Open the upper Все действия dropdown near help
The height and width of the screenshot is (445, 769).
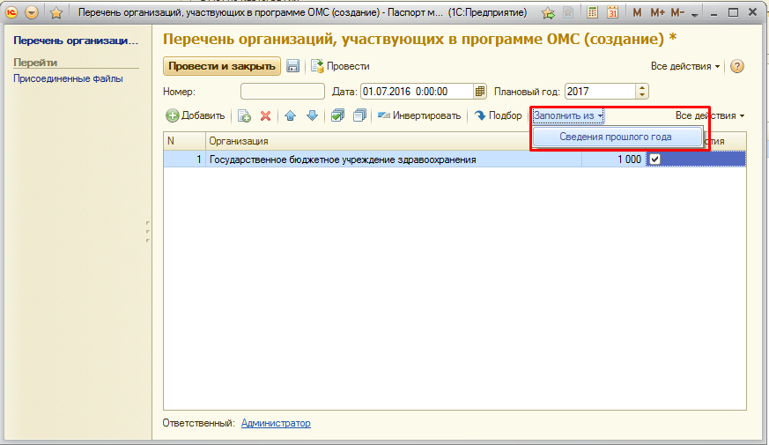click(x=685, y=66)
